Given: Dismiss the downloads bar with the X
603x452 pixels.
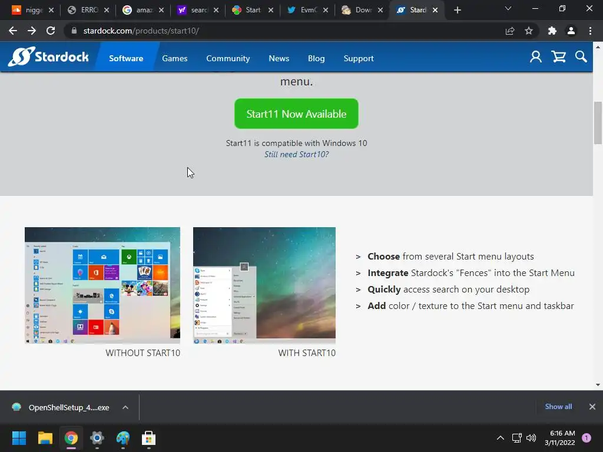Looking at the screenshot, I should point(592,406).
